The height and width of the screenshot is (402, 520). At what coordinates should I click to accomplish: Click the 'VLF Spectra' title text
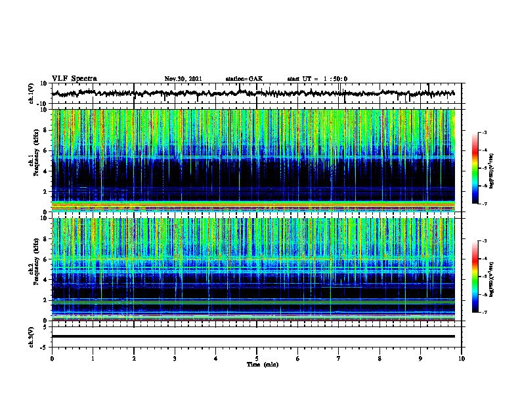74,79
